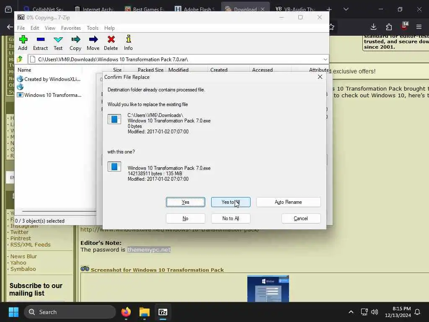Screen dimensions: 429x322
Task: Show hidden system tray icons
Action: tap(351, 312)
